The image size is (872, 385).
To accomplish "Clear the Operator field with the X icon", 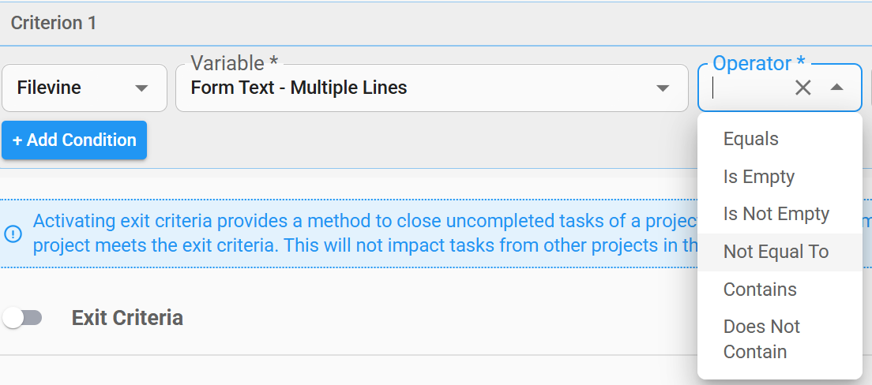I will click(x=802, y=88).
